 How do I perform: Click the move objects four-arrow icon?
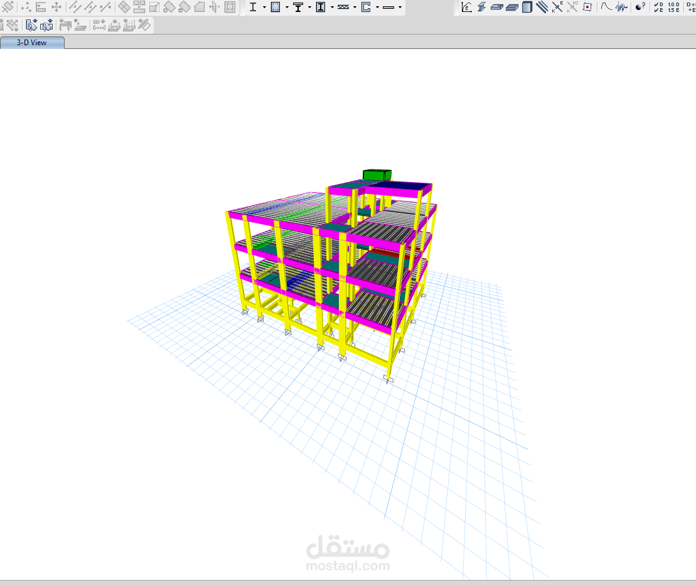(x=56, y=7)
